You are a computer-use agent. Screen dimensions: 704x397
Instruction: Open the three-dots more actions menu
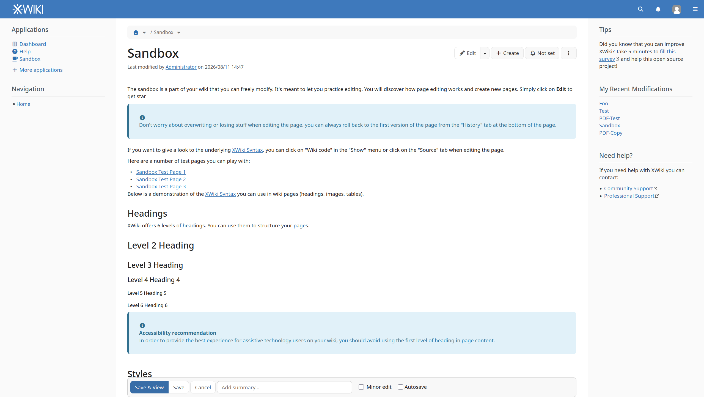coord(568,53)
